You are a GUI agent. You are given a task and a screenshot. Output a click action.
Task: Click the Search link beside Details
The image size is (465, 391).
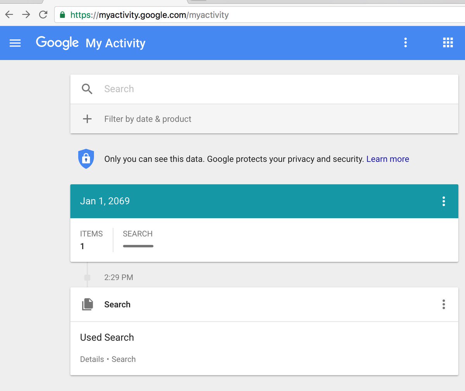(x=124, y=359)
